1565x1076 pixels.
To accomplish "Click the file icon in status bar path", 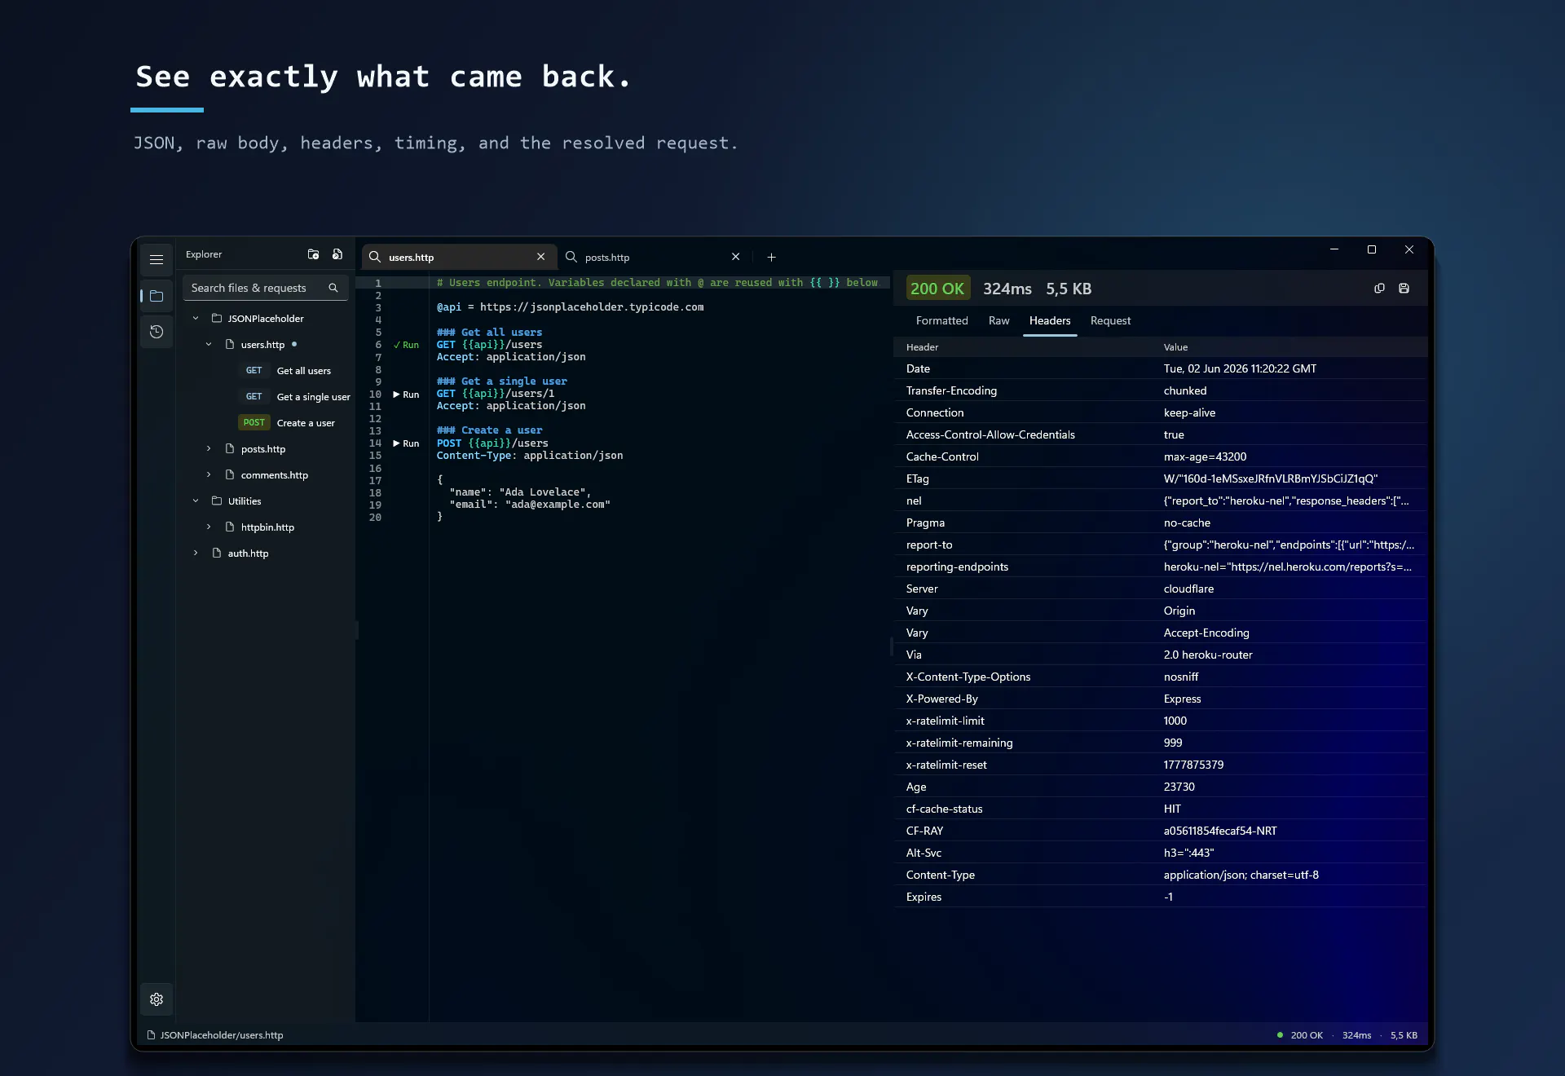I will 151,1035.
